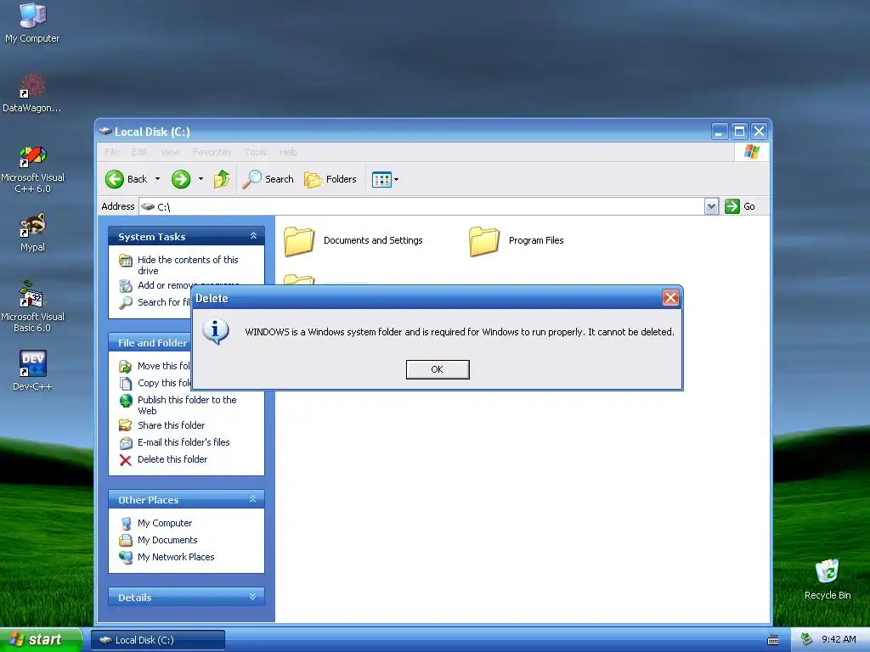The height and width of the screenshot is (652, 870).
Task: Select the Documents and Settings folder
Action: pos(353,240)
